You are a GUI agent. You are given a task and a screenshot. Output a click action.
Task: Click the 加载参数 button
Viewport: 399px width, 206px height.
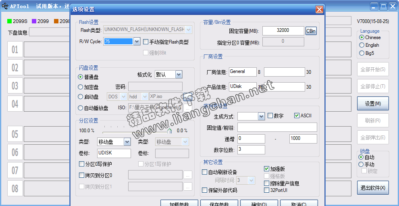click(179, 203)
